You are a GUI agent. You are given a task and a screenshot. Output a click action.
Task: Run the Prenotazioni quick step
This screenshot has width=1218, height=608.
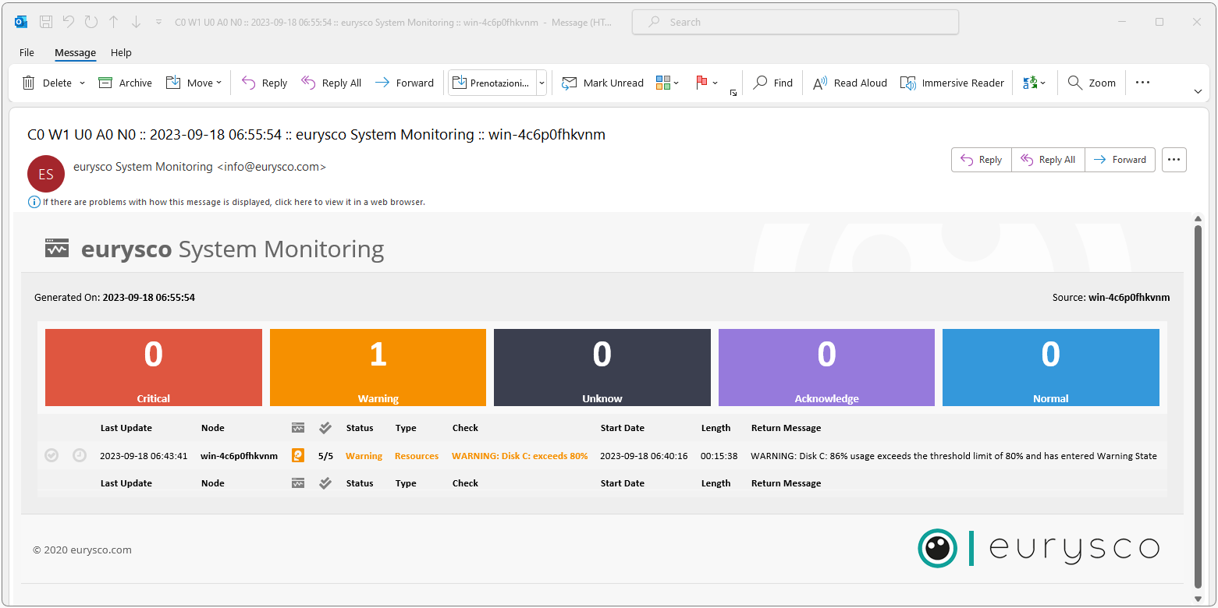492,83
